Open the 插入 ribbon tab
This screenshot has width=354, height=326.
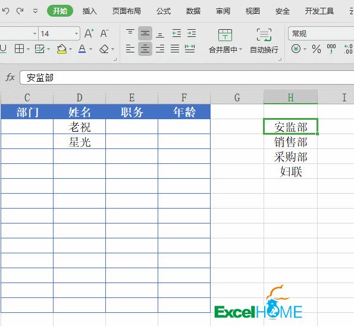[x=90, y=11]
